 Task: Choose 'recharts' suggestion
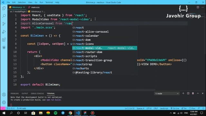pos(105,68)
